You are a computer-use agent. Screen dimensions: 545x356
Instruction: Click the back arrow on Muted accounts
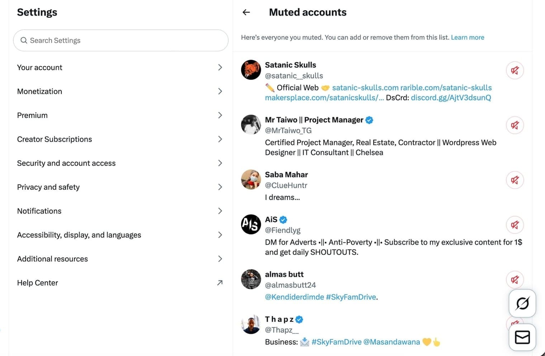pos(246,12)
